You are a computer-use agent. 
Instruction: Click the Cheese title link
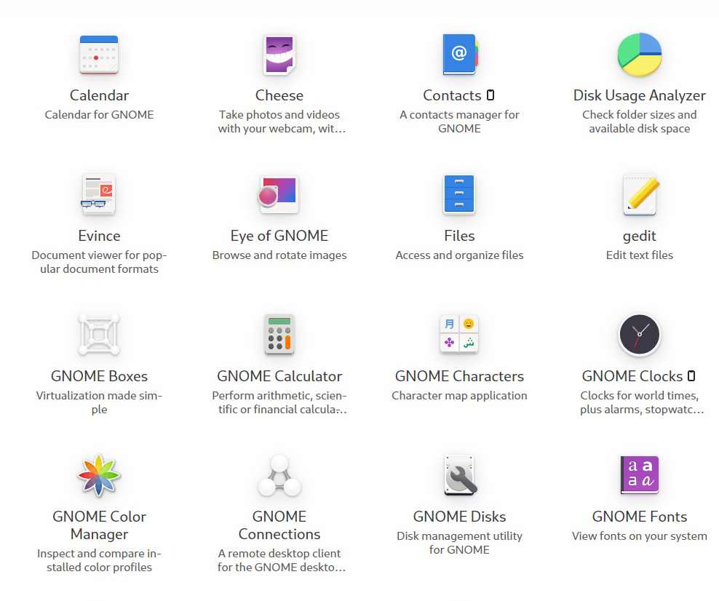click(279, 95)
